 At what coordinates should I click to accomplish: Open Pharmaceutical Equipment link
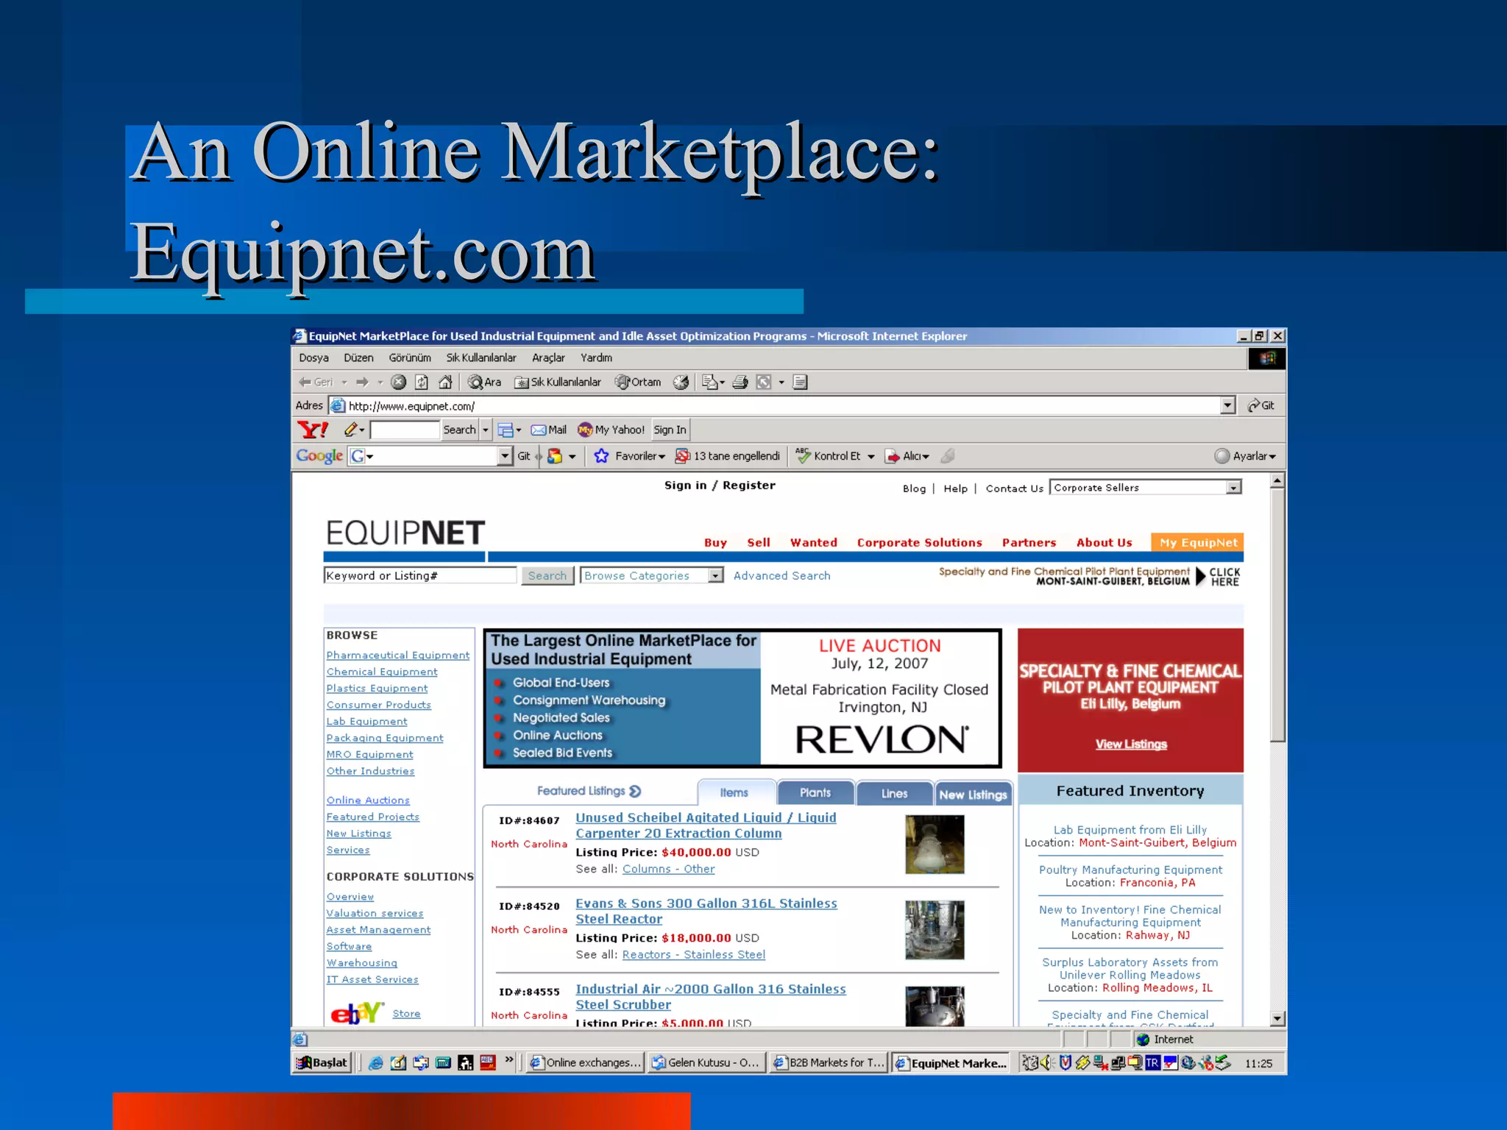[x=397, y=655]
